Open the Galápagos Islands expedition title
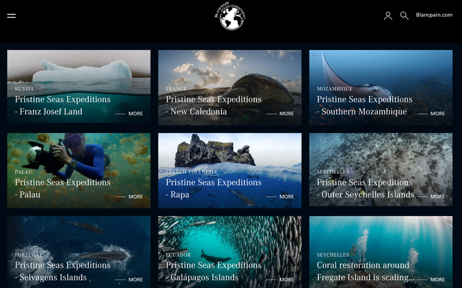This screenshot has width=462, height=288. (214, 272)
